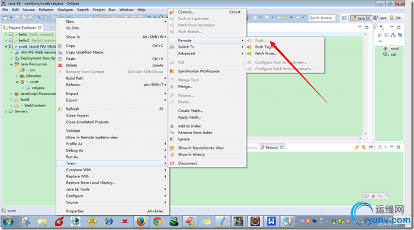Viewport: 414px width, 230px height.
Task: Expand the build folder node
Action: (12, 100)
